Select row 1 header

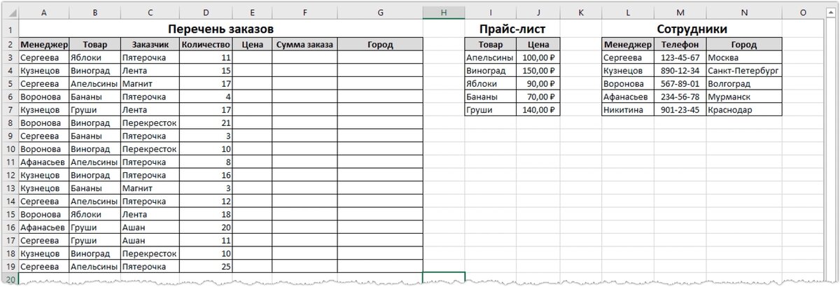pyautogui.click(x=9, y=29)
